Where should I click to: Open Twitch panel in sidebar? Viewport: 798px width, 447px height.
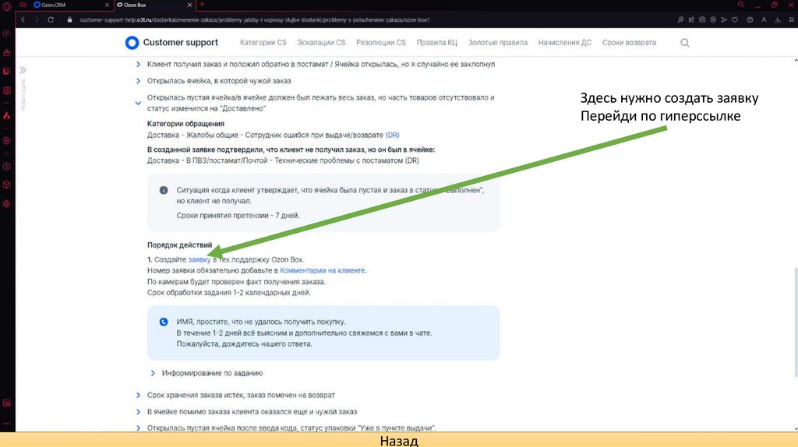6,71
